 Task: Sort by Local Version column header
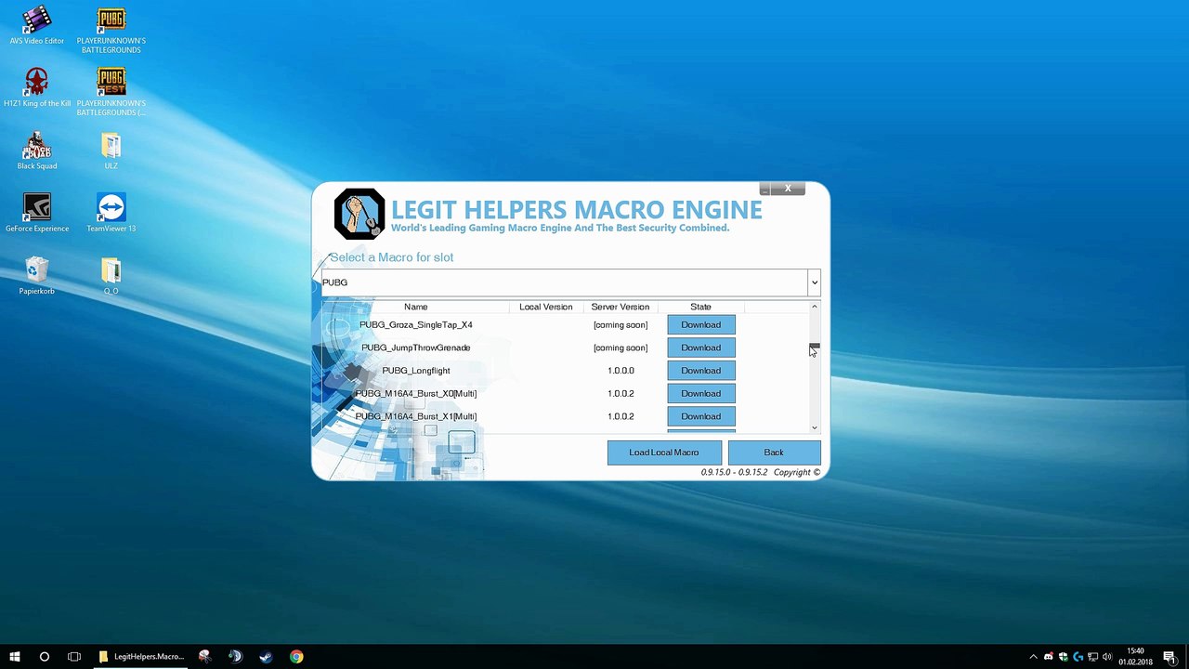pos(546,307)
